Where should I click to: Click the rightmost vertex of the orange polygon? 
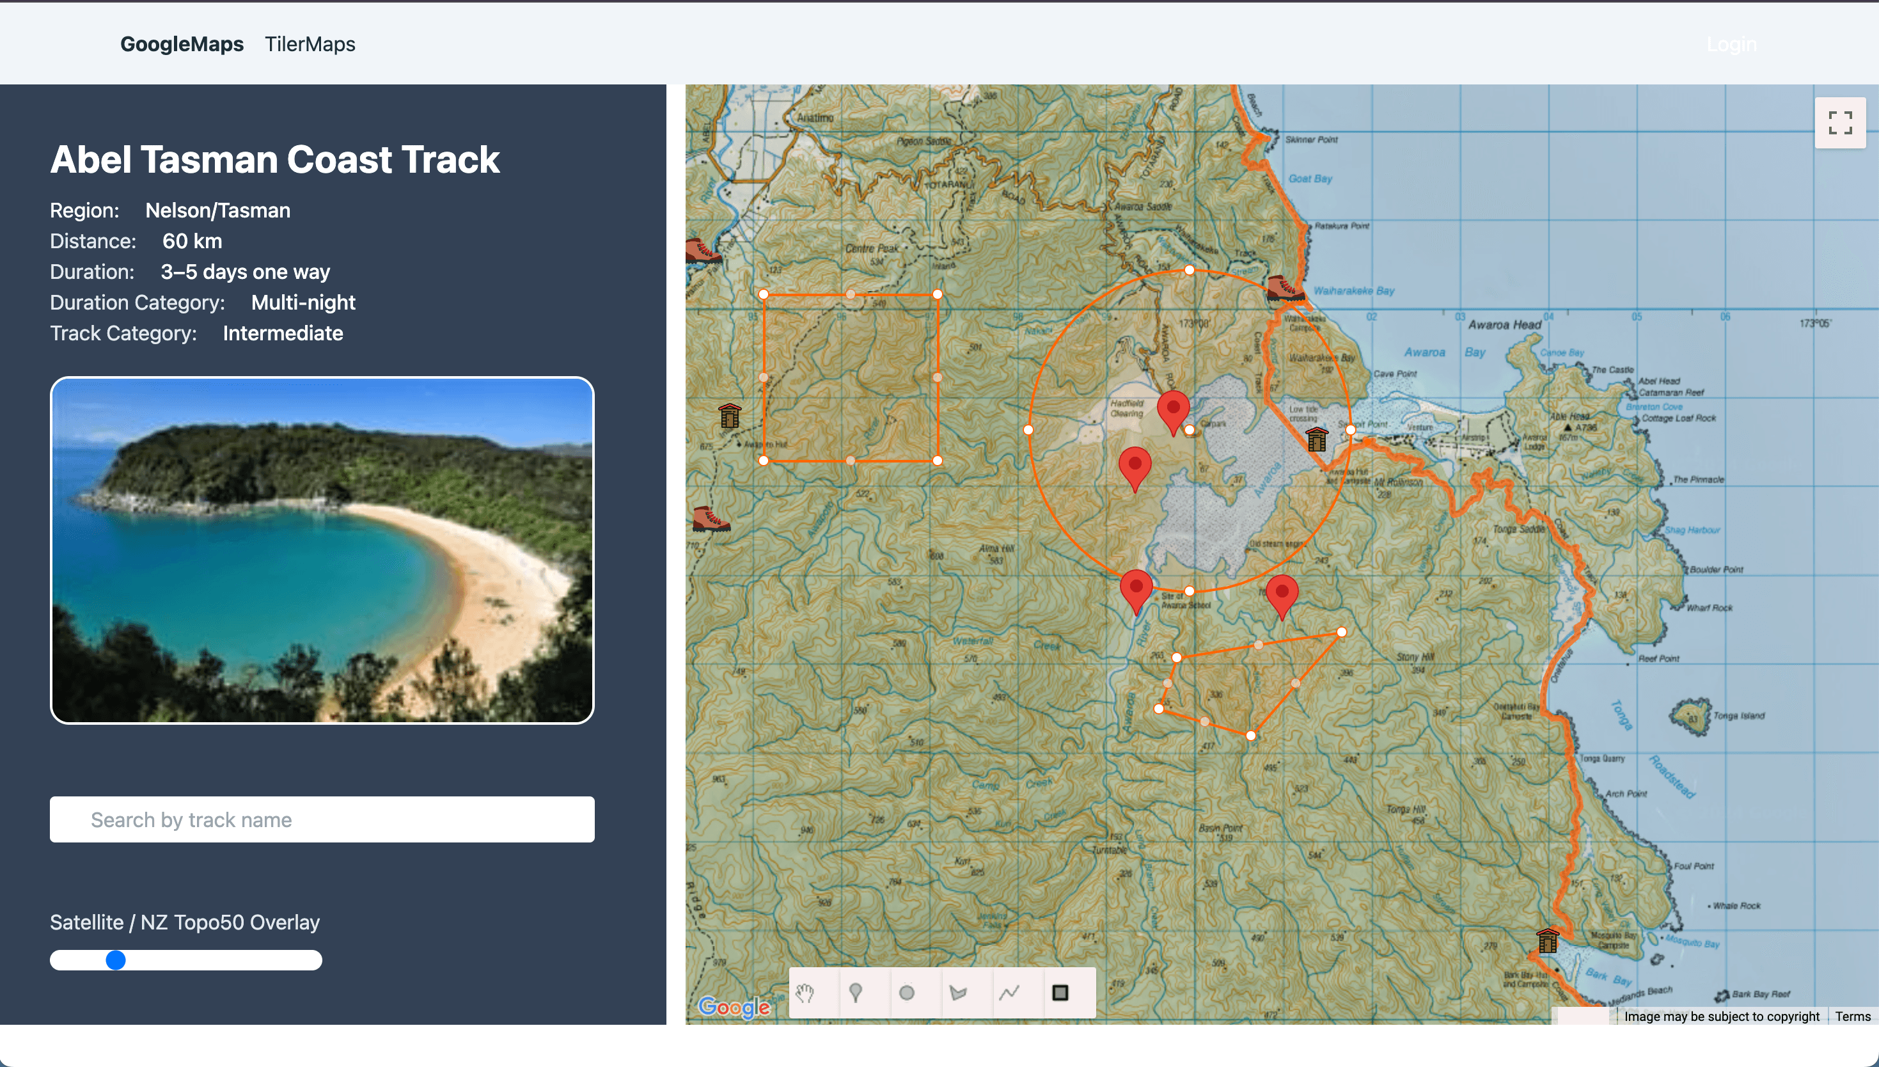tap(1341, 632)
